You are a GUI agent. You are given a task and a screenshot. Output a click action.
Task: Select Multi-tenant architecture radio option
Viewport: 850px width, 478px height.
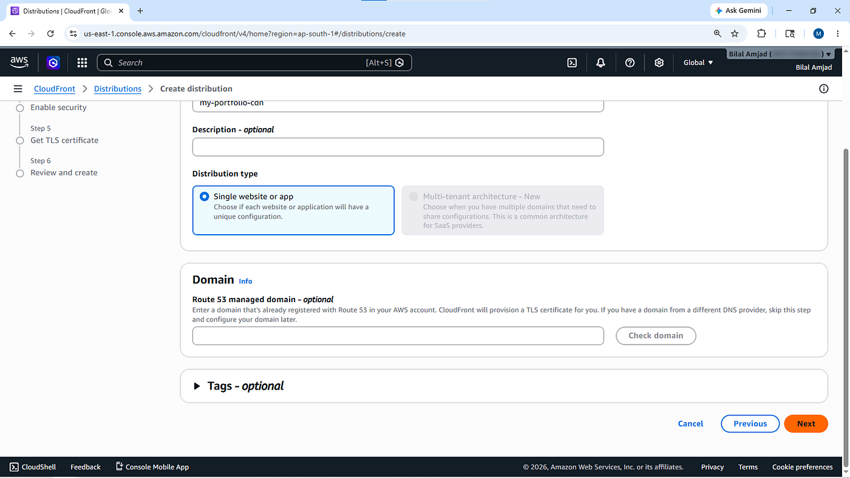tap(413, 197)
